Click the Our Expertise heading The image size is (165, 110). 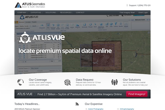pos(94,104)
